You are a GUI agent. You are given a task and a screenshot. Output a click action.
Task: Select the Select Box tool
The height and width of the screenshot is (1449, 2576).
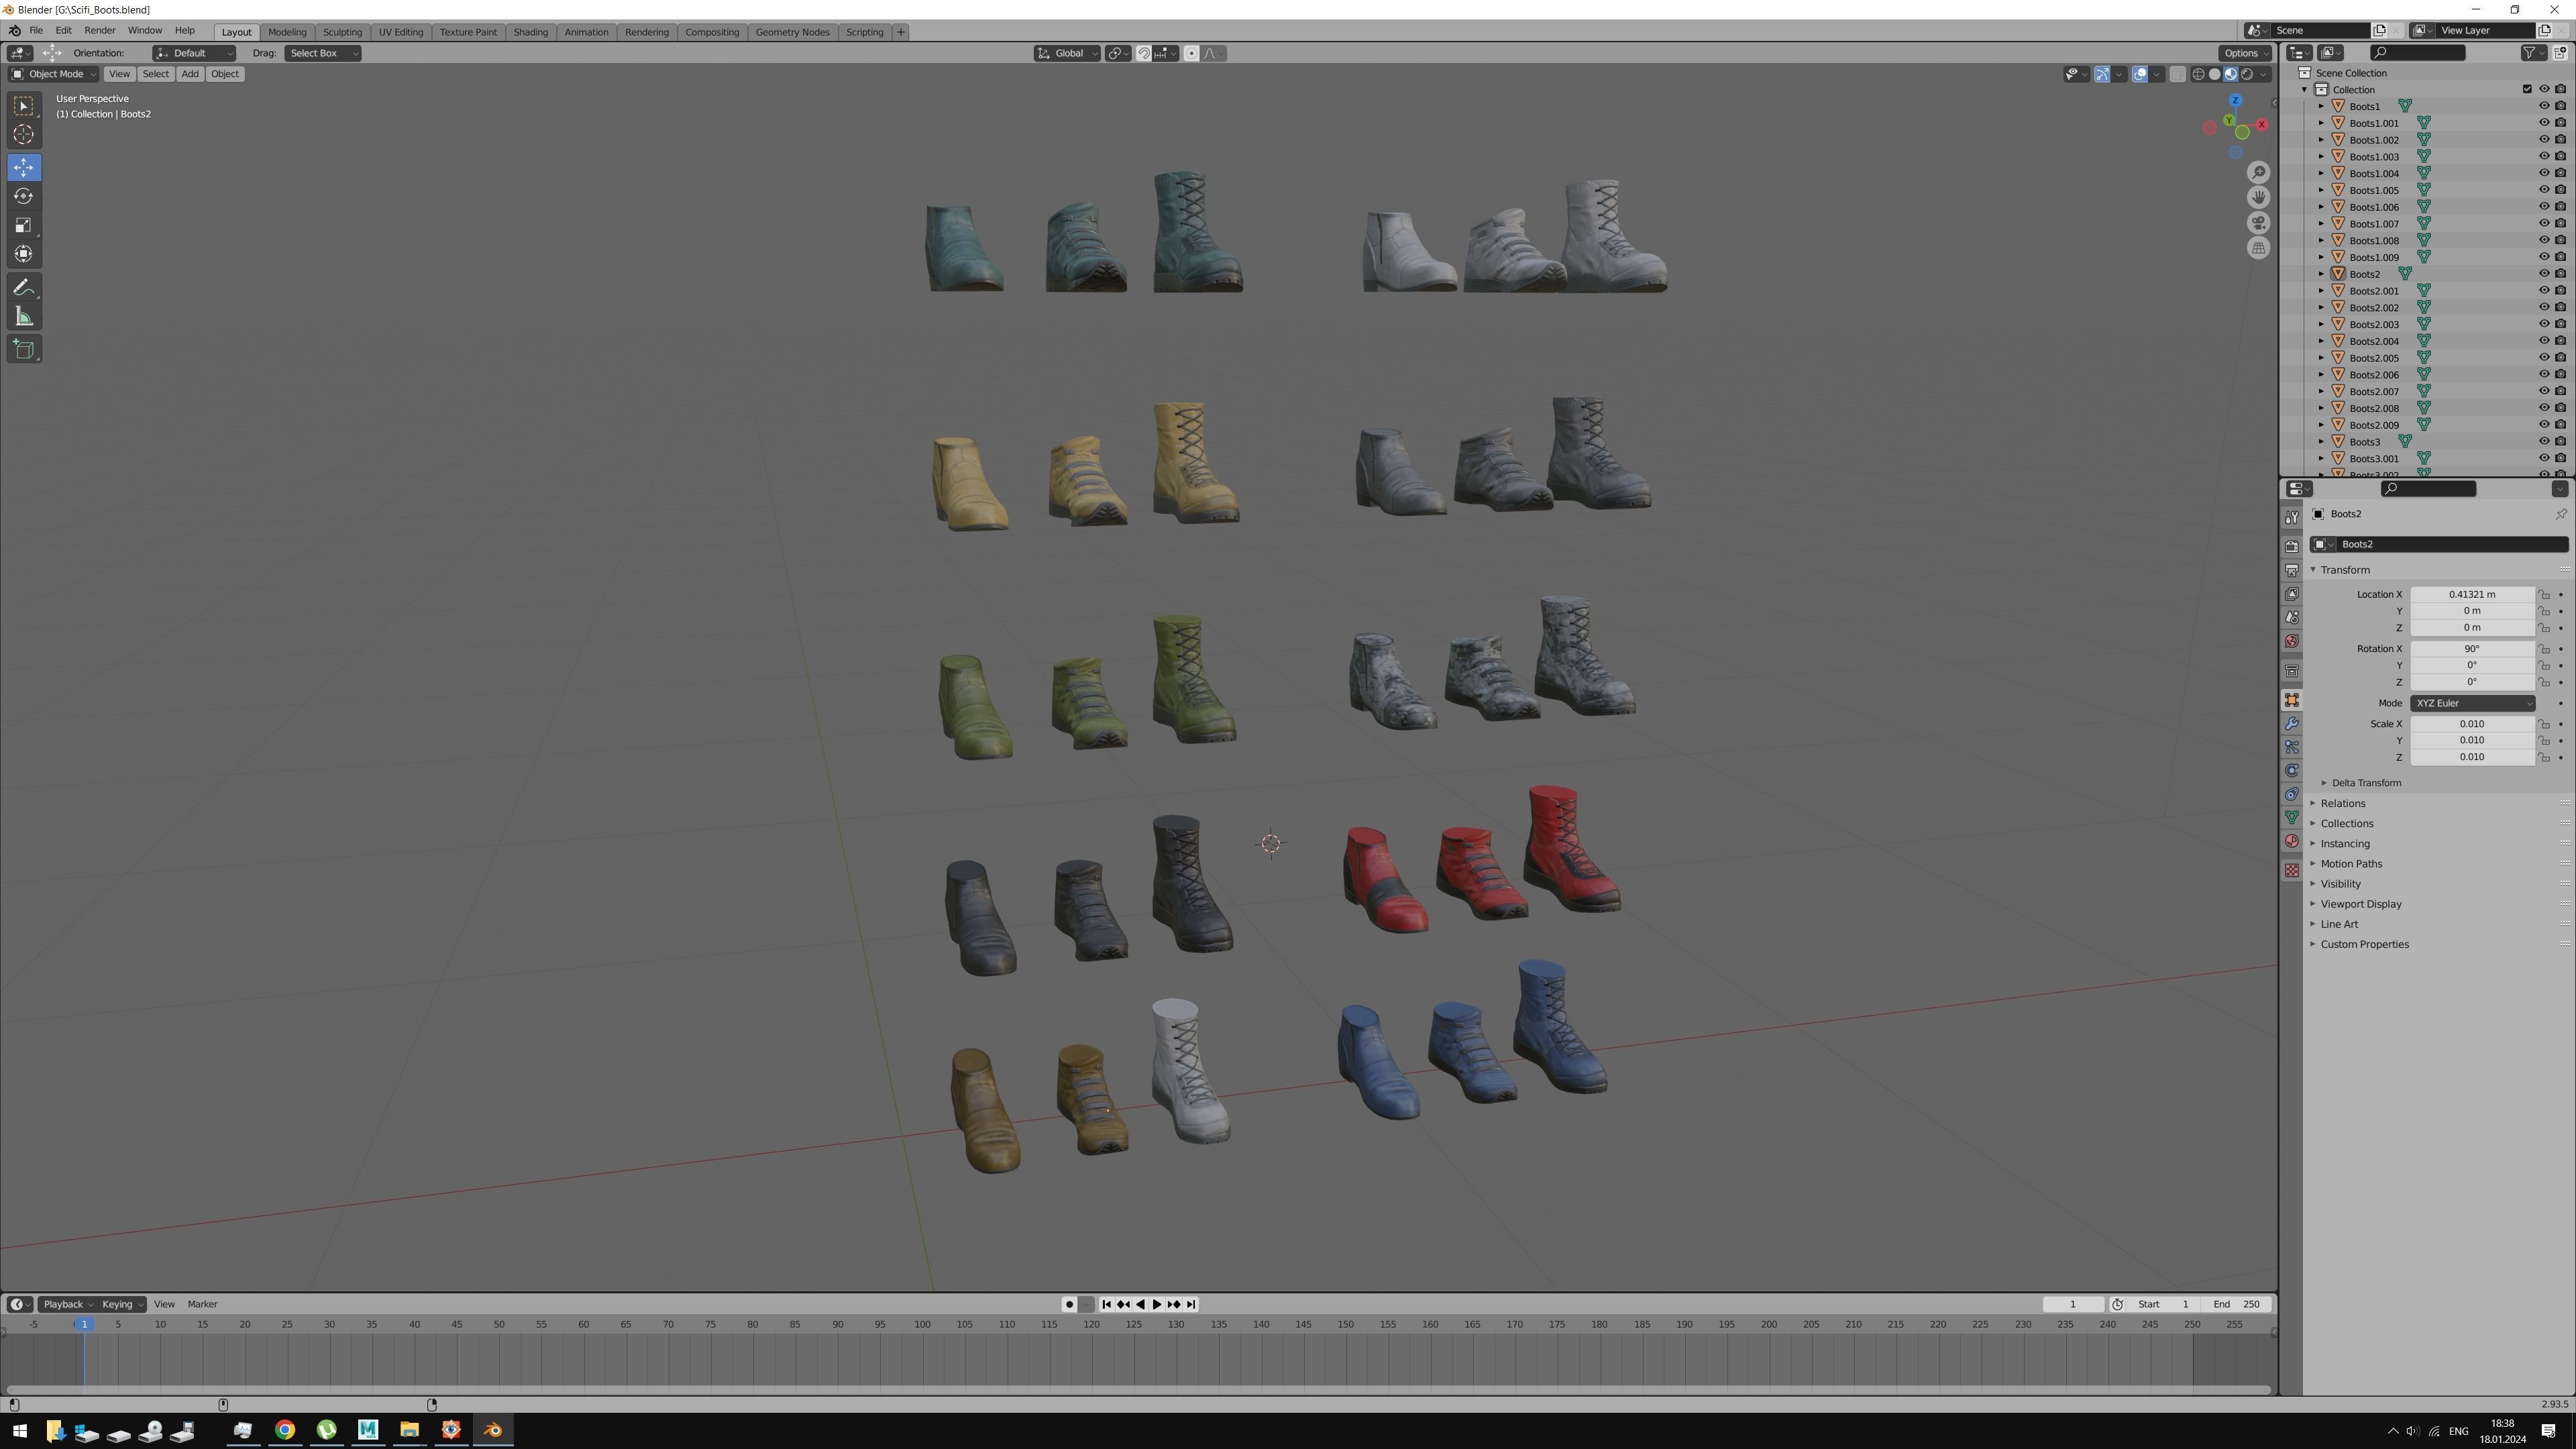tap(24, 106)
